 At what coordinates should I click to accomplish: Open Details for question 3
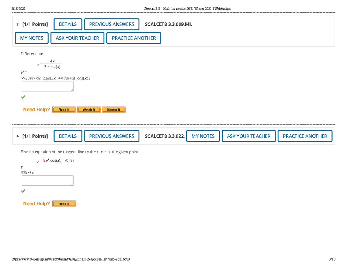(68, 24)
